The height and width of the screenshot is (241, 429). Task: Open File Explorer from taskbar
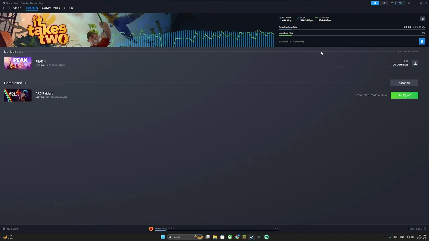215,237
